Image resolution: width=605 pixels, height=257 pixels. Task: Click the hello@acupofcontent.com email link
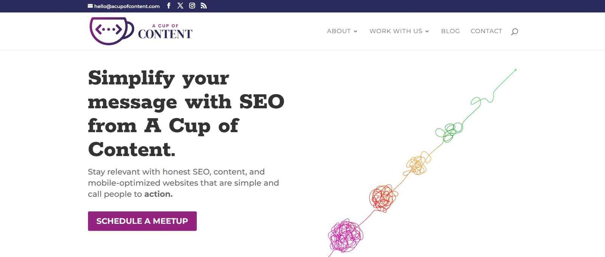pos(127,6)
